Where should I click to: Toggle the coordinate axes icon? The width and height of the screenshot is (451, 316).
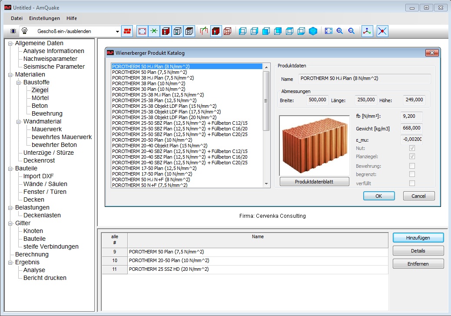pyautogui.click(x=367, y=31)
